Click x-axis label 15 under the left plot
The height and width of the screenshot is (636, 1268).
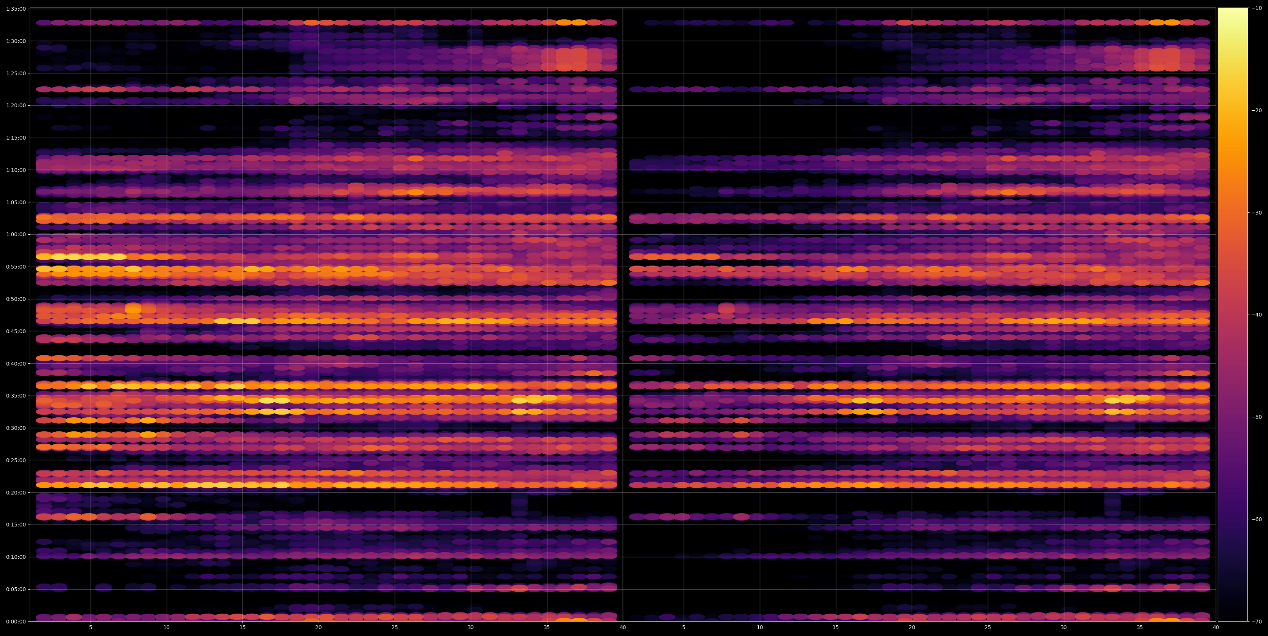242,627
